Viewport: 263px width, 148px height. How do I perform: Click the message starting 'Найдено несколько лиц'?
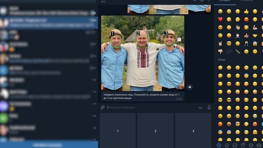143,97
